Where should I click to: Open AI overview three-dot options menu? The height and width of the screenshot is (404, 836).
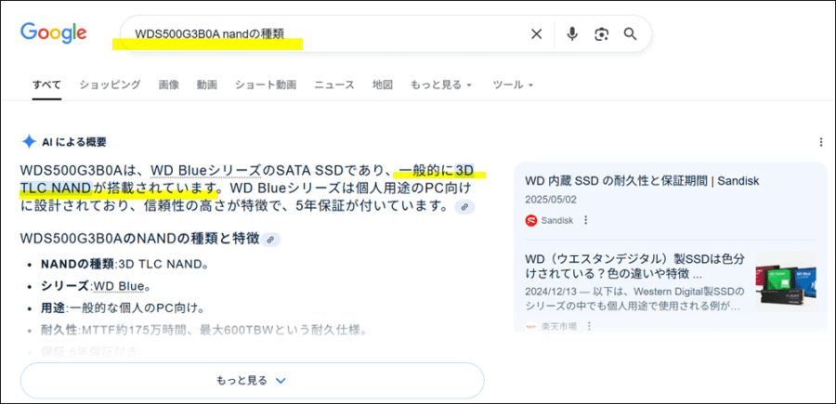(x=820, y=142)
